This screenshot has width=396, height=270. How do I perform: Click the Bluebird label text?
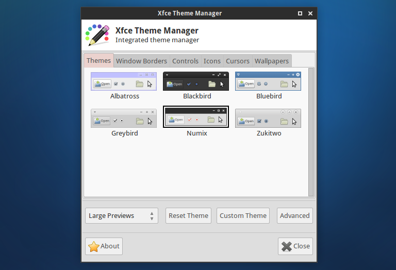coord(269,96)
